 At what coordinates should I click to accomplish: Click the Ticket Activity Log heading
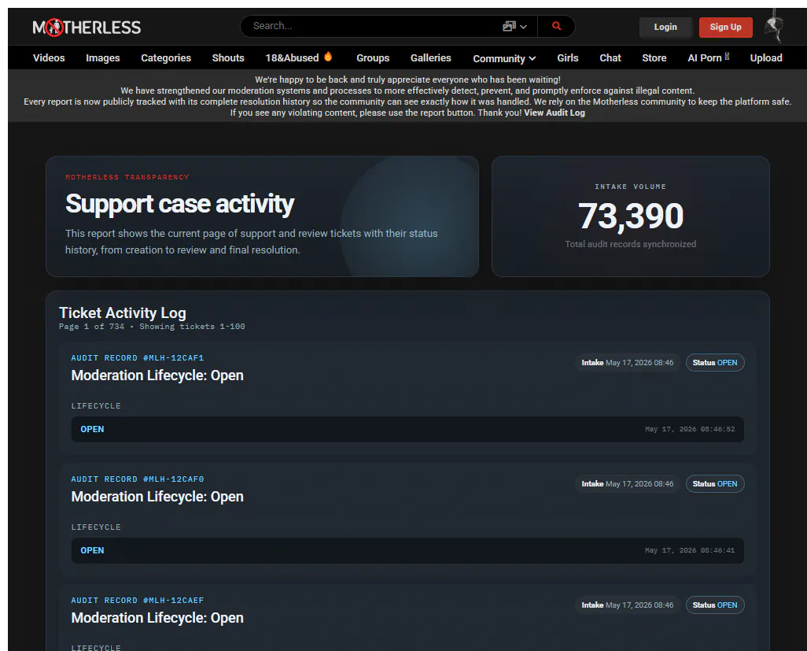pyautogui.click(x=123, y=313)
